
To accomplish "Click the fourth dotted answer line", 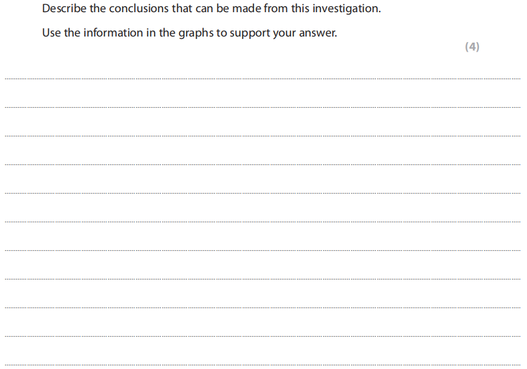I will [x=262, y=164].
